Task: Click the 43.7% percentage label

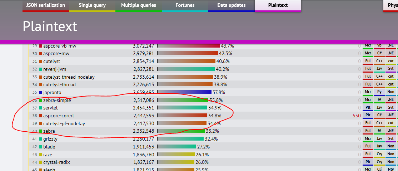Action: (228, 46)
